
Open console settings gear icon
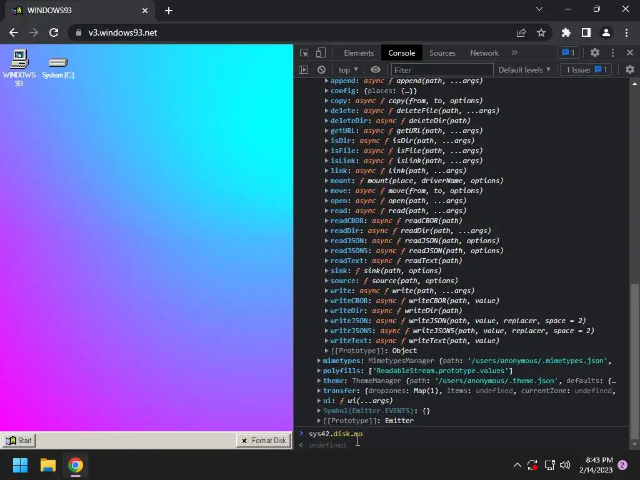coord(630,70)
